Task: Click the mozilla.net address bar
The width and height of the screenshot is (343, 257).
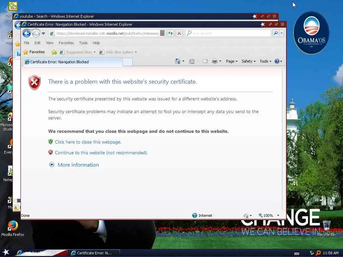Action: pos(107,33)
